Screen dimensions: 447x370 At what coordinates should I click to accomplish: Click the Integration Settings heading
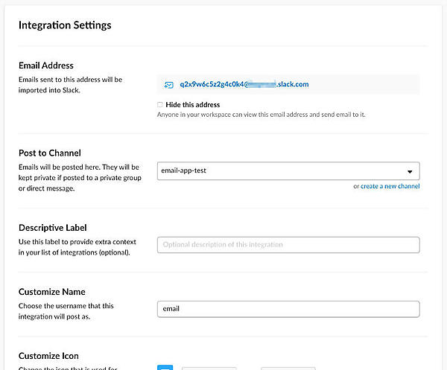[x=65, y=25]
